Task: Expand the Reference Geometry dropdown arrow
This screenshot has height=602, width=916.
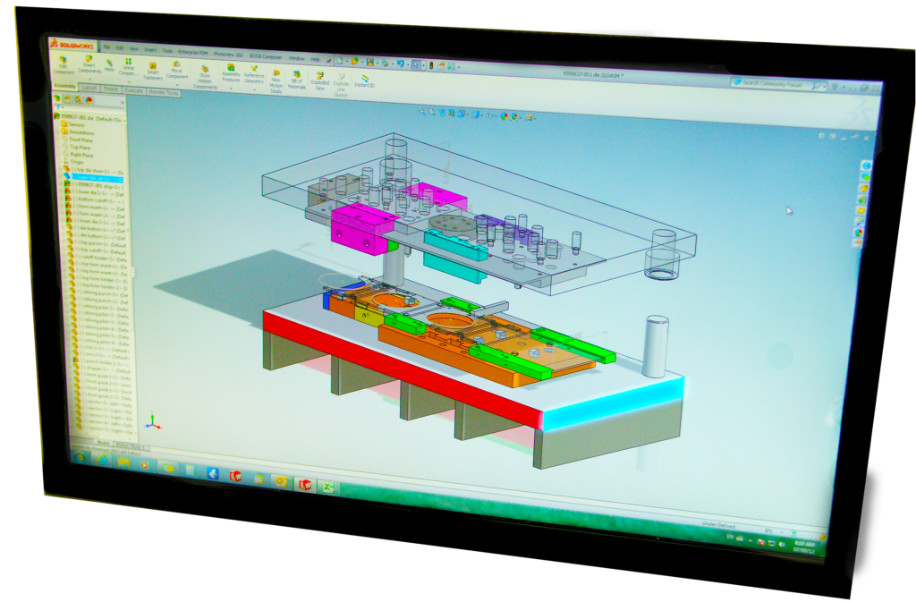Action: (x=255, y=89)
